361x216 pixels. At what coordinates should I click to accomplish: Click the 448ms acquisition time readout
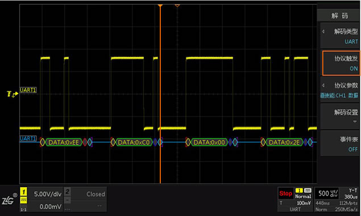click(322, 203)
